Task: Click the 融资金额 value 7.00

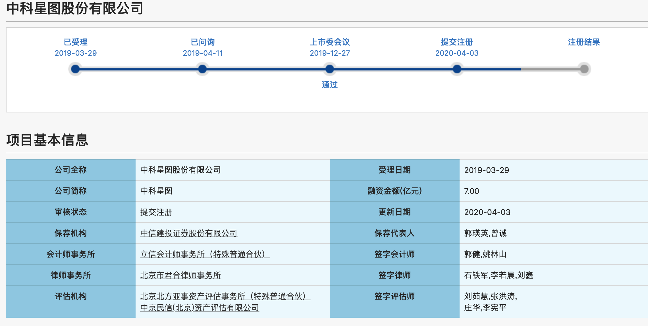Action: [472, 191]
